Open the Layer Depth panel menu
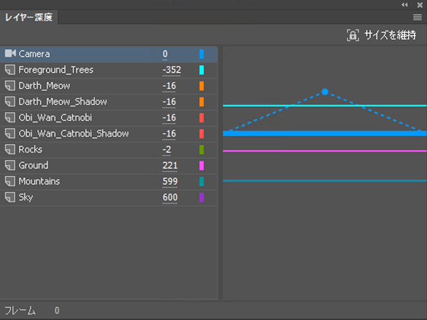The height and width of the screenshot is (320, 427). (417, 17)
